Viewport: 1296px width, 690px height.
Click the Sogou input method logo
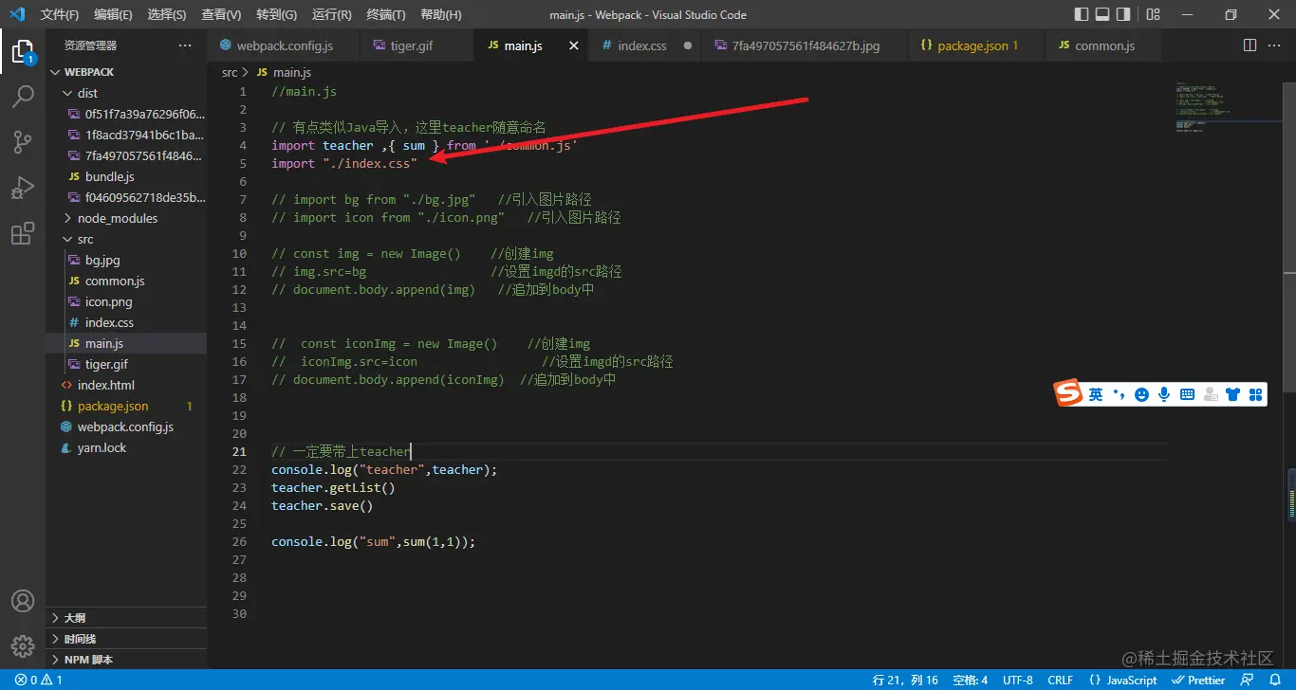pos(1069,393)
